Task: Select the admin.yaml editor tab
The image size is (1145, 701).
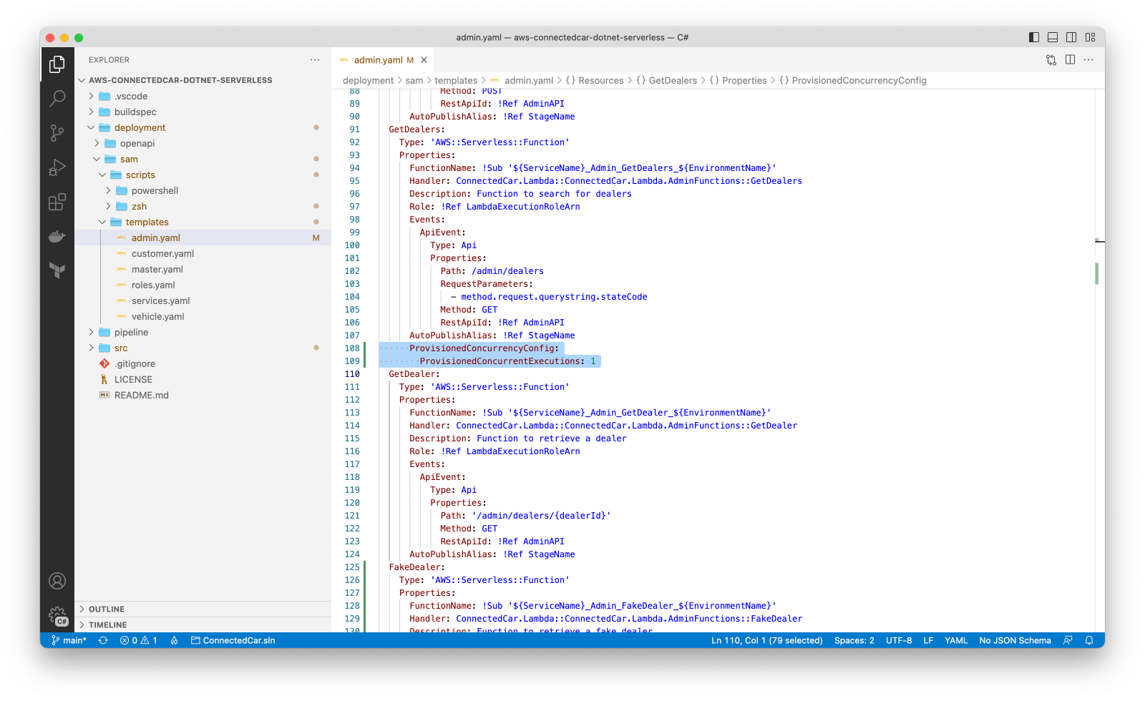Action: 378,60
